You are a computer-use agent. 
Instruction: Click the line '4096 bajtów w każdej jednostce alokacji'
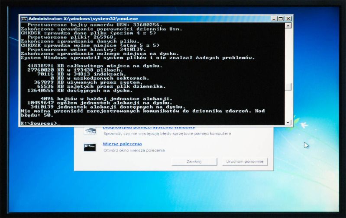coord(107,98)
